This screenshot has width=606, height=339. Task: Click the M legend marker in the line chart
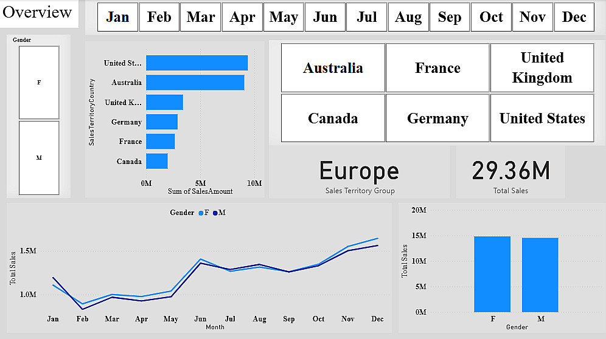pyautogui.click(x=215, y=213)
